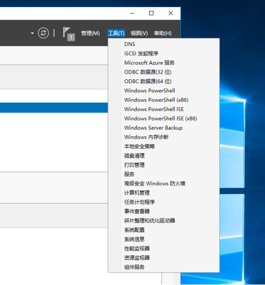Click the refresh circular arrows icon
The height and width of the screenshot is (285, 265).
point(43,33)
